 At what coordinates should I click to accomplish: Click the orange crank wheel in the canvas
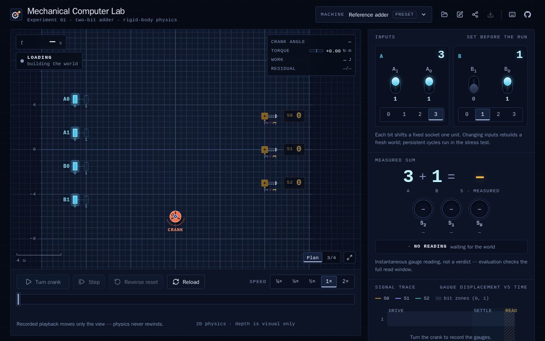(x=175, y=217)
